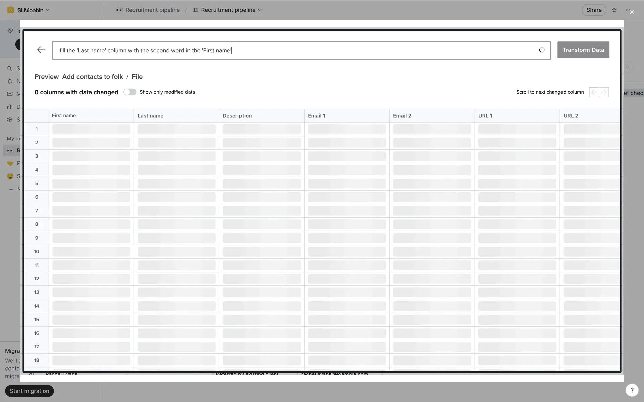This screenshot has width=644, height=402.
Task: Click the messages envelope icon in sidebar
Action: 10,94
